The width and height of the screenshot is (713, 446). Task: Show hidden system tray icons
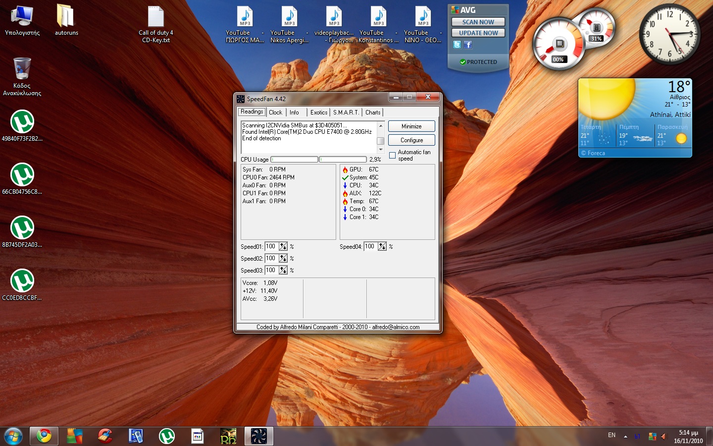tap(625, 437)
